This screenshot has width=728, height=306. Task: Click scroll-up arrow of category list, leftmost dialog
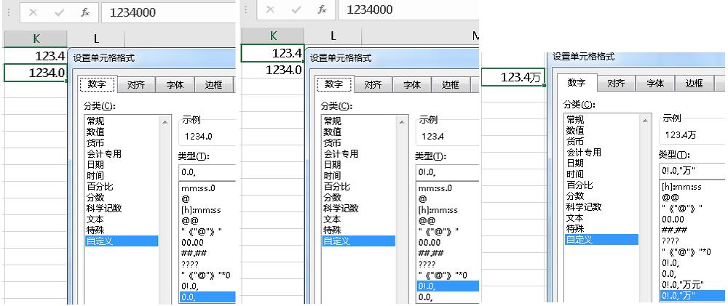[x=165, y=121]
